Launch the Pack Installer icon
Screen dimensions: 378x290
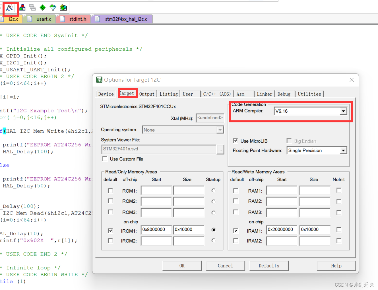tap(63, 8)
